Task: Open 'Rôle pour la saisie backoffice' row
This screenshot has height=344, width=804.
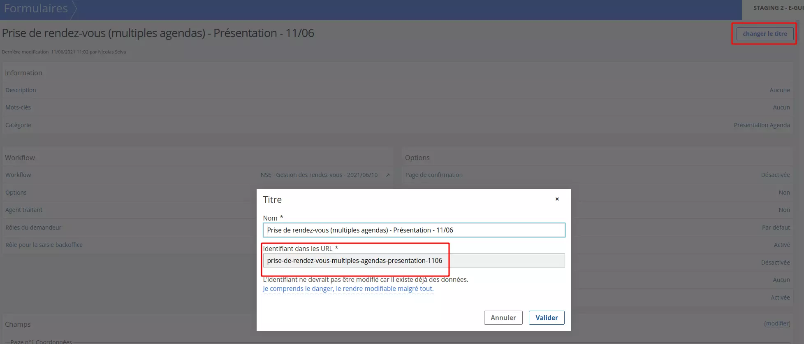Action: click(197, 245)
